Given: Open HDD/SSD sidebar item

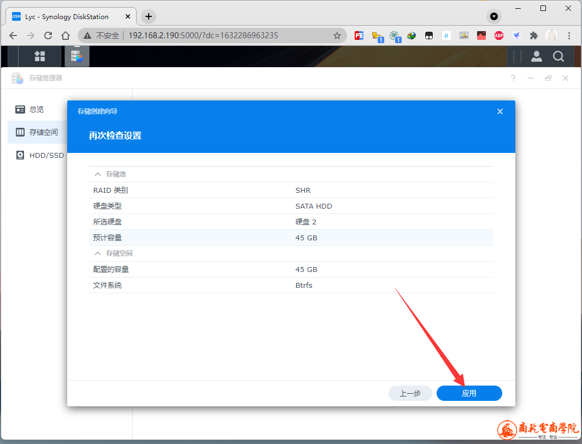Looking at the screenshot, I should pyautogui.click(x=40, y=155).
